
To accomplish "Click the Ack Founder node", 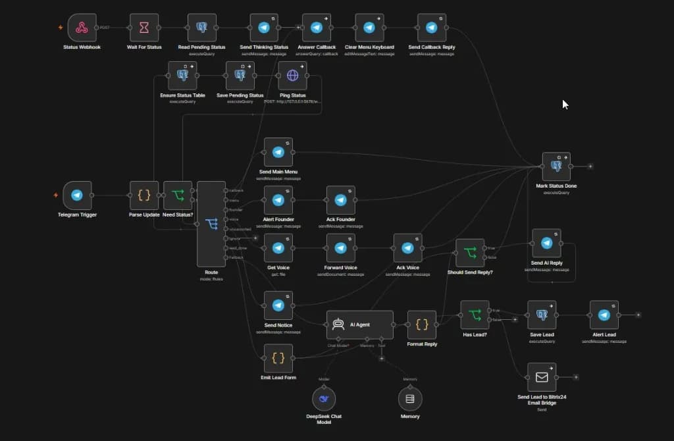I will (x=340, y=200).
